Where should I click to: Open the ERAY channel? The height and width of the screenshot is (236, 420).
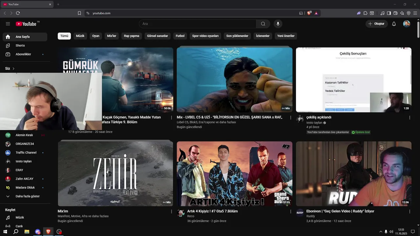click(x=25, y=170)
